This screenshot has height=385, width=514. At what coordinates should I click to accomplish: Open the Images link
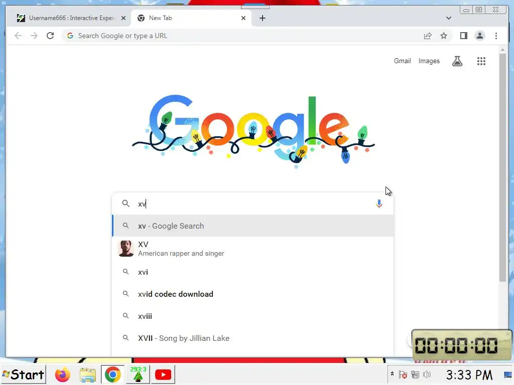429,61
